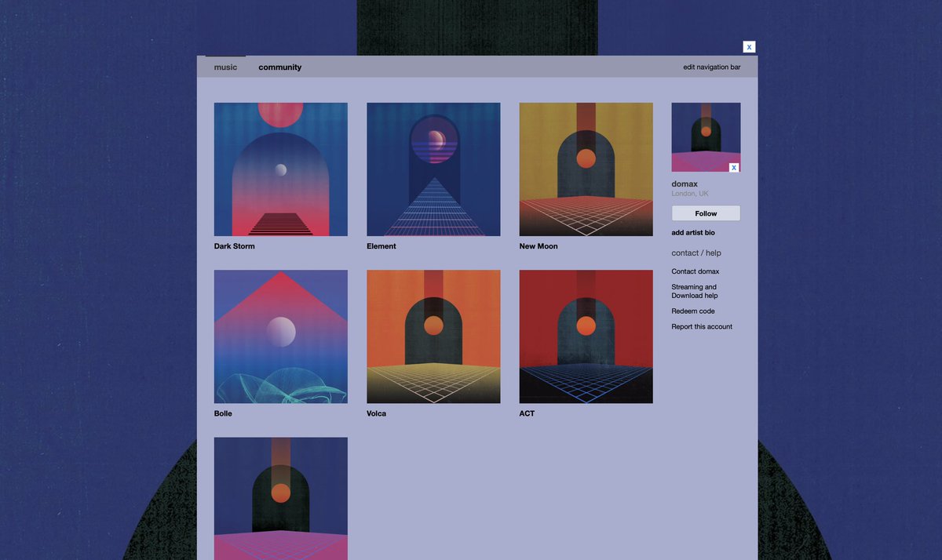
Task: Click the London, UK location text
Action: click(690, 194)
